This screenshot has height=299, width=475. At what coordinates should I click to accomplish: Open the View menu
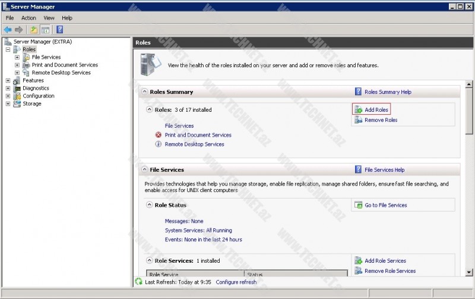click(x=49, y=18)
